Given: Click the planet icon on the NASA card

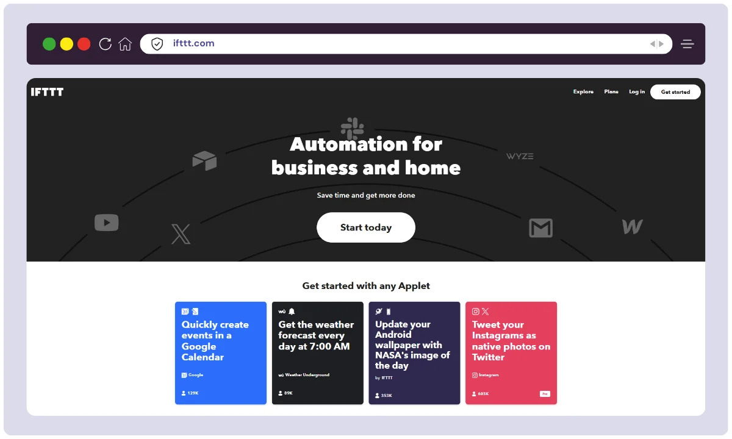Looking at the screenshot, I should click(x=379, y=312).
